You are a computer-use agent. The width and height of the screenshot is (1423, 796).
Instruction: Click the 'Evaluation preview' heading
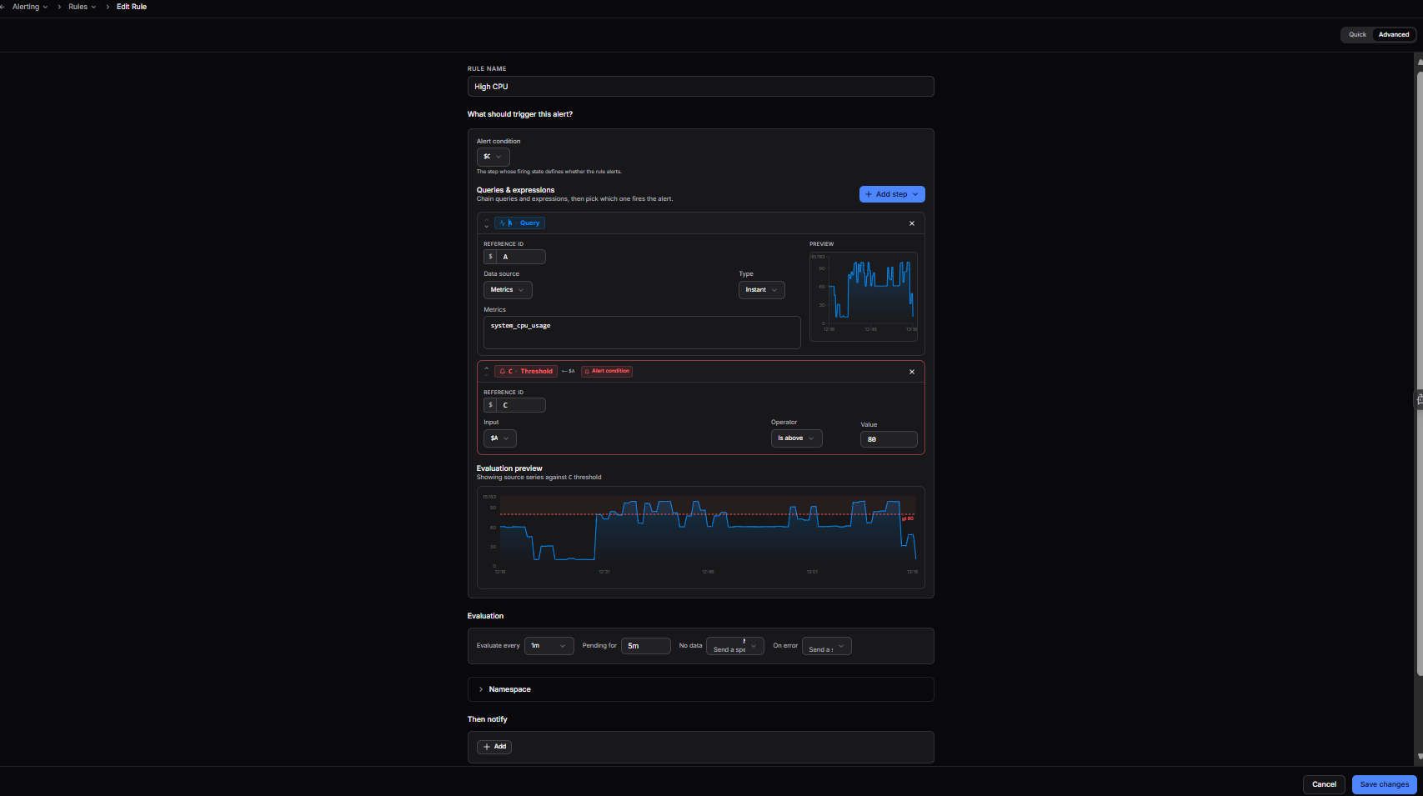509,468
